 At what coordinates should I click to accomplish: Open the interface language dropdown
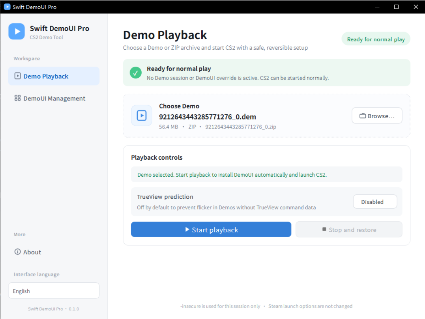pyautogui.click(x=54, y=291)
